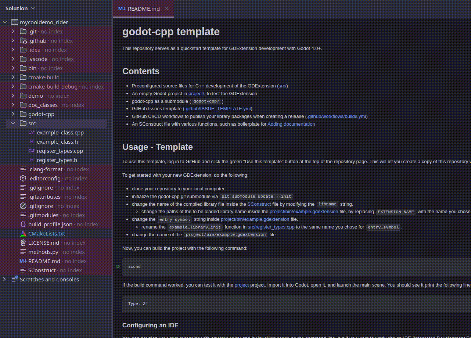Click the ignore icon of .gitignore
This screenshot has height=338, width=471.
point(23,206)
